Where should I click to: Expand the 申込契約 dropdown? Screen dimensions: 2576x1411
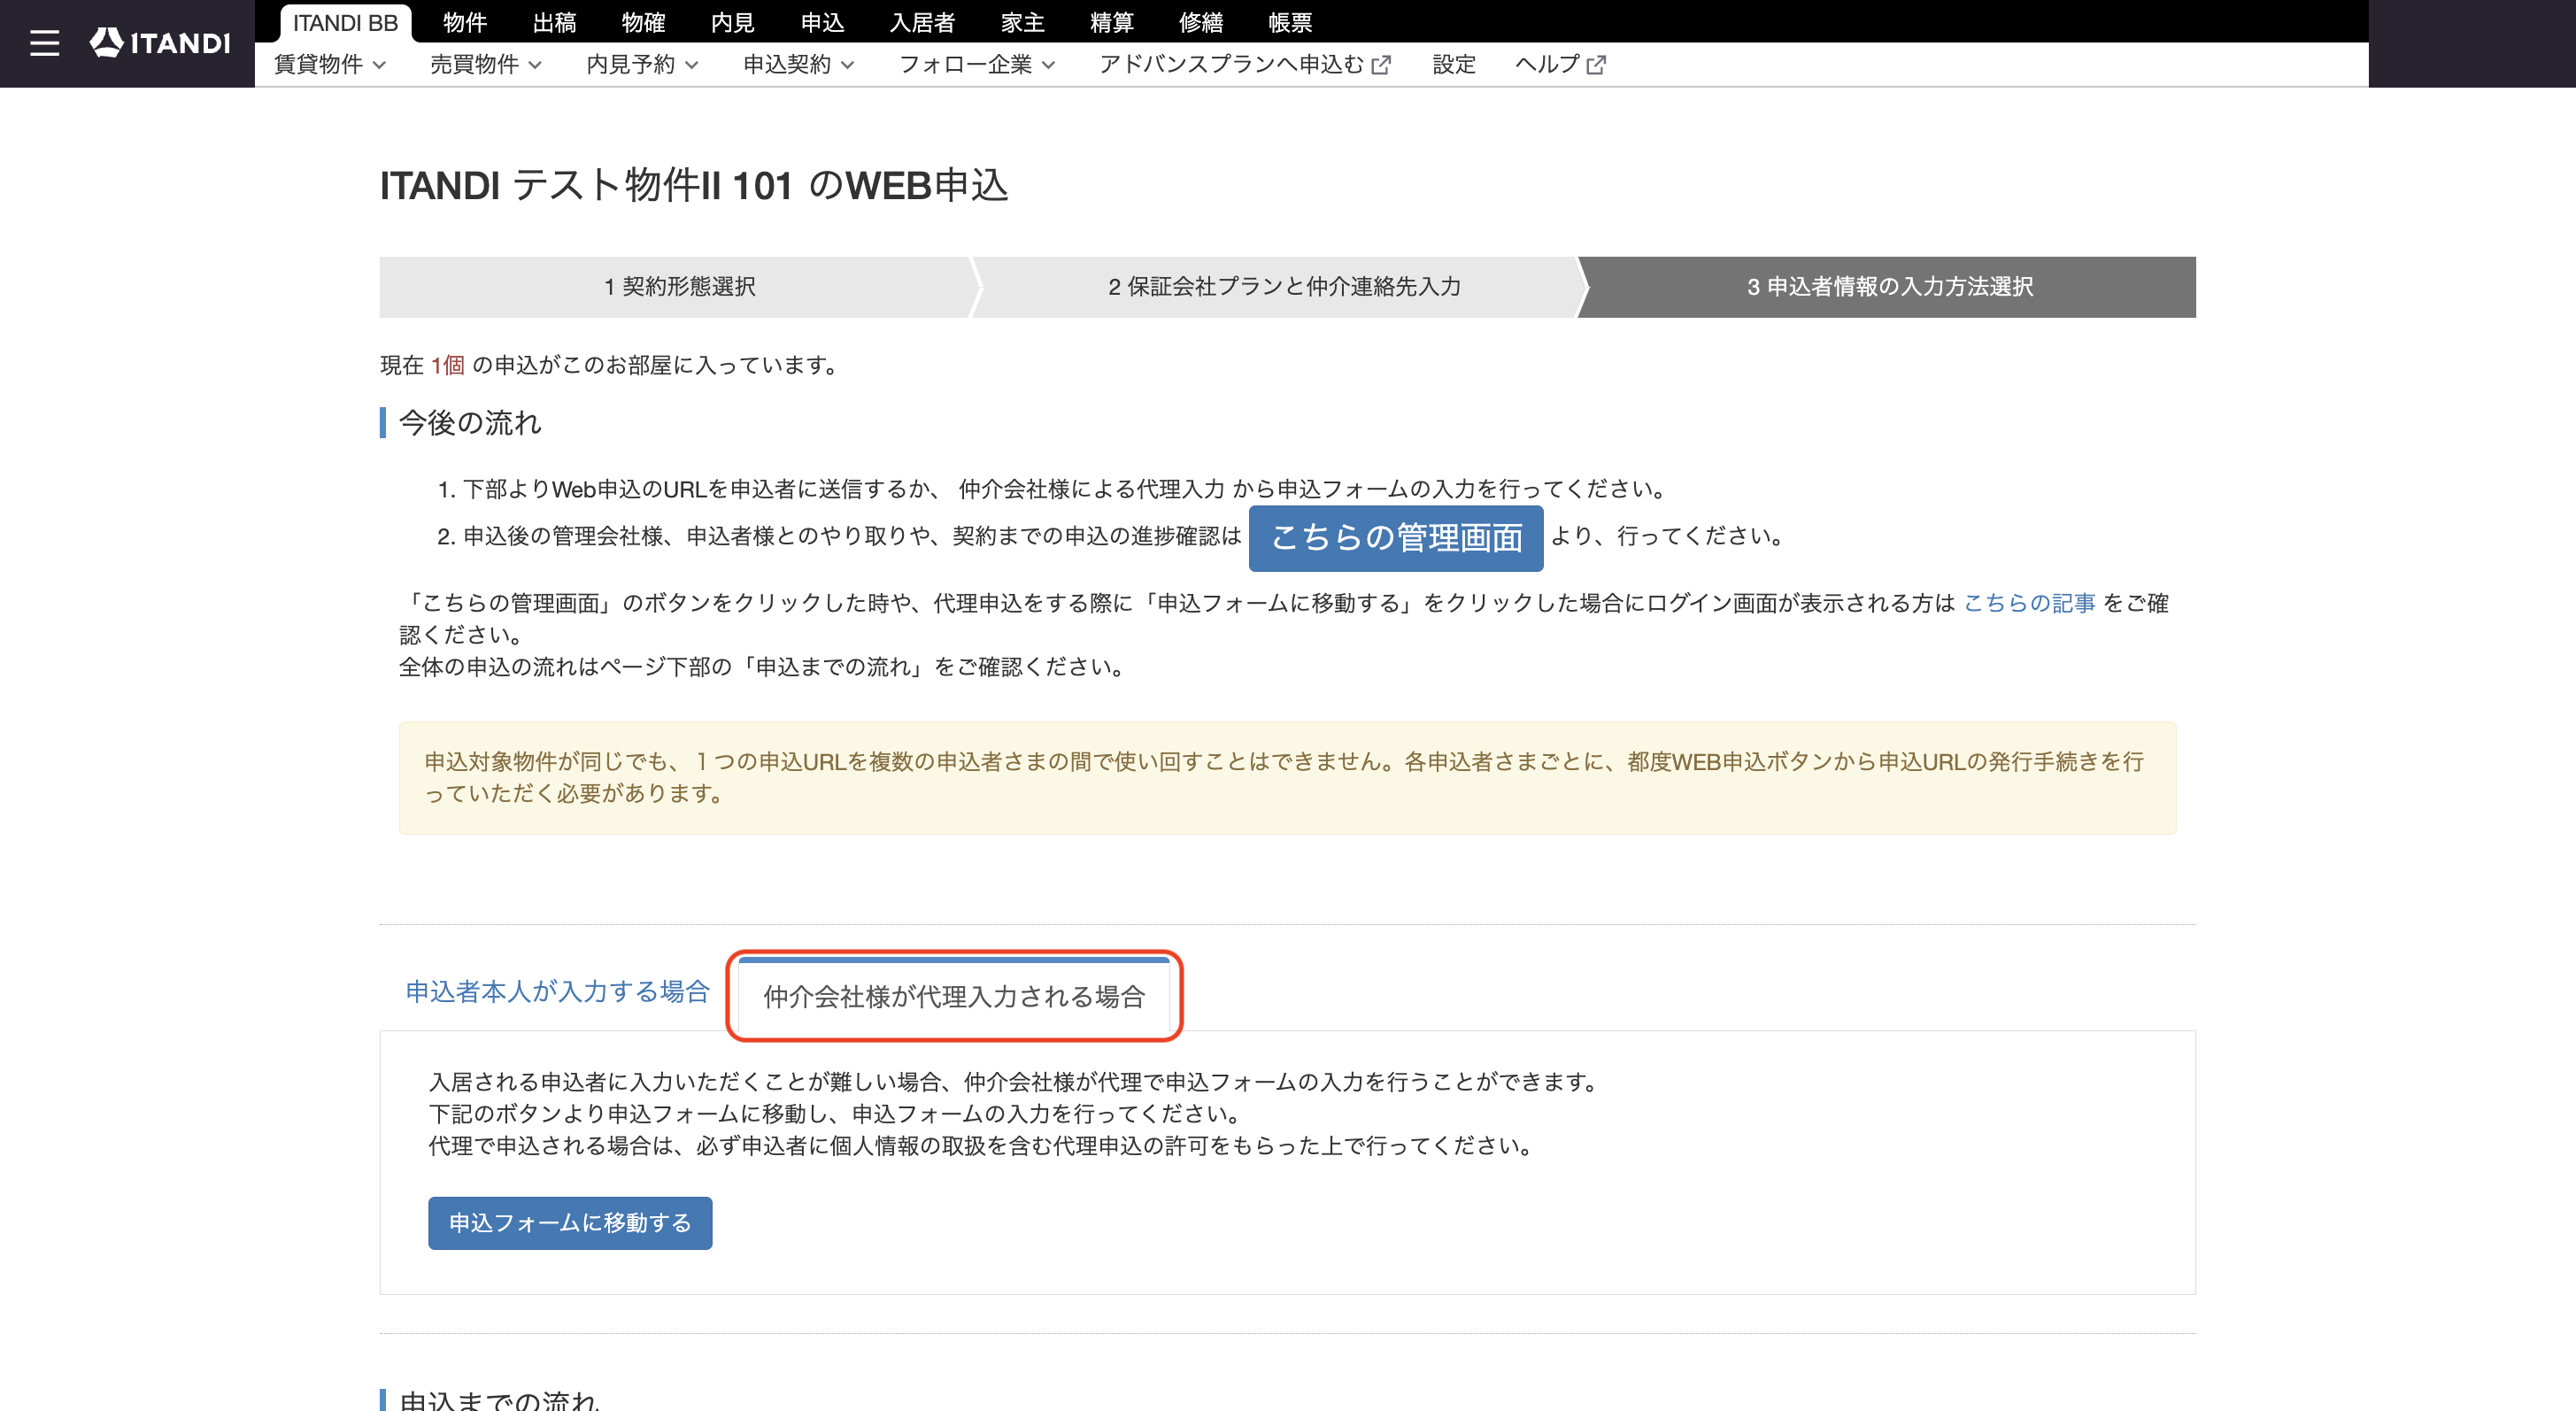point(798,65)
